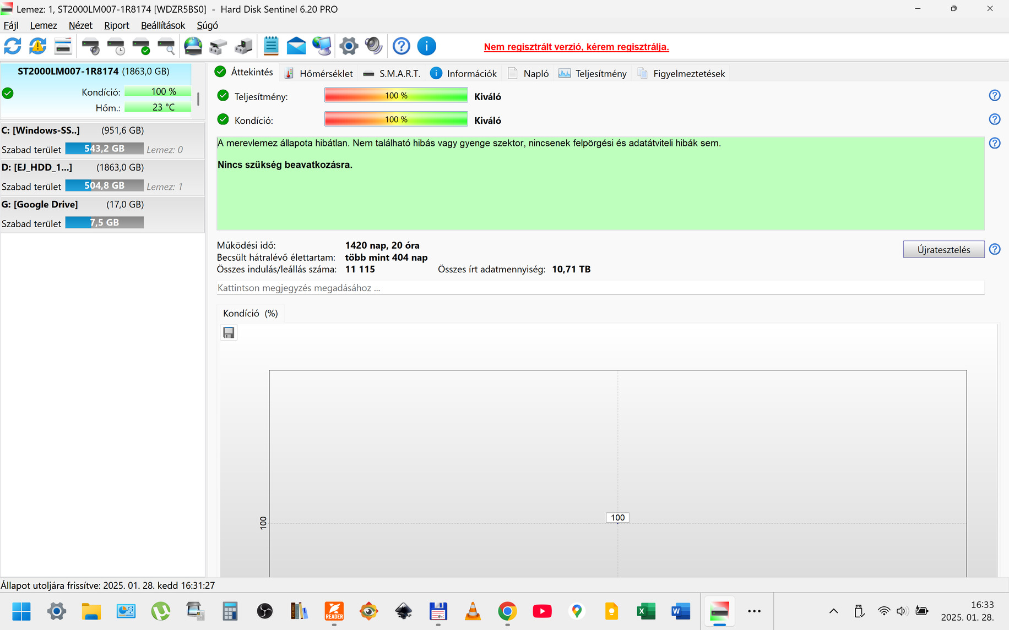Viewport: 1009px width, 630px height.
Task: Open VLC media player from the taskbar
Action: pyautogui.click(x=473, y=611)
